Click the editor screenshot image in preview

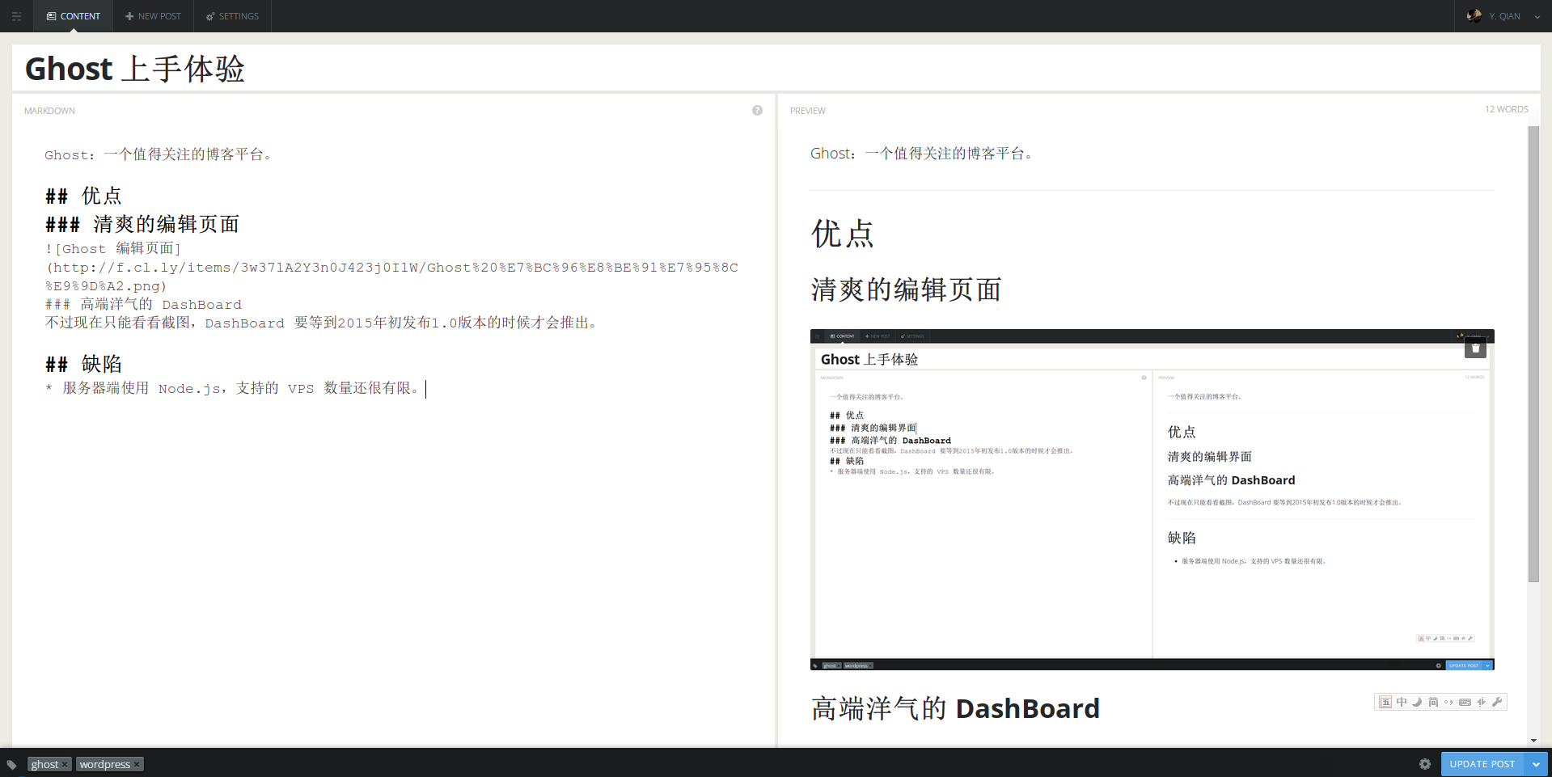(x=1152, y=500)
